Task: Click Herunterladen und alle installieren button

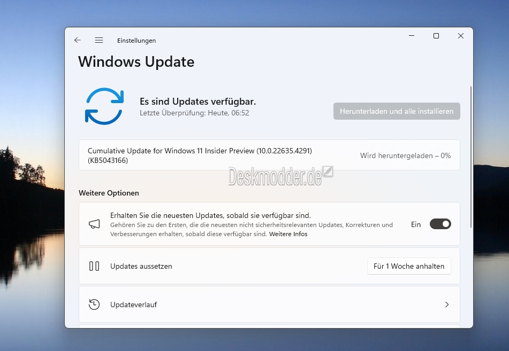Action: pos(397,111)
